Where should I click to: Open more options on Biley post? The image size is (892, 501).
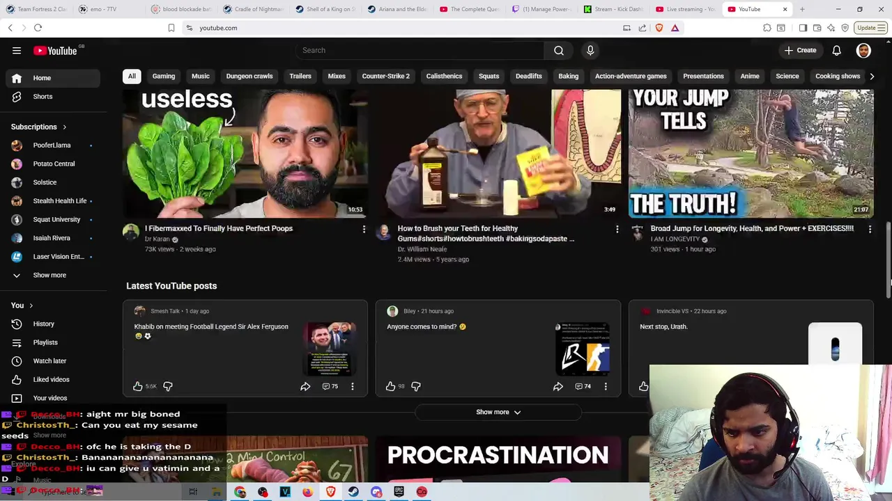tap(606, 386)
